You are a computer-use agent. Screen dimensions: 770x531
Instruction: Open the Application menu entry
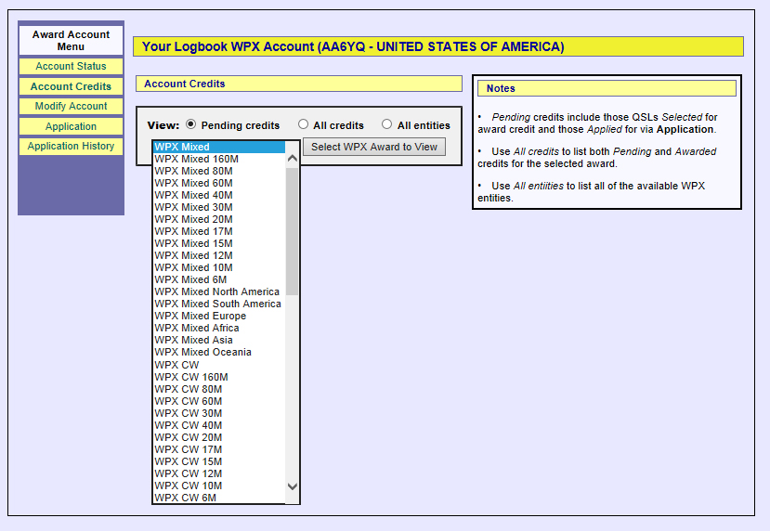71,126
